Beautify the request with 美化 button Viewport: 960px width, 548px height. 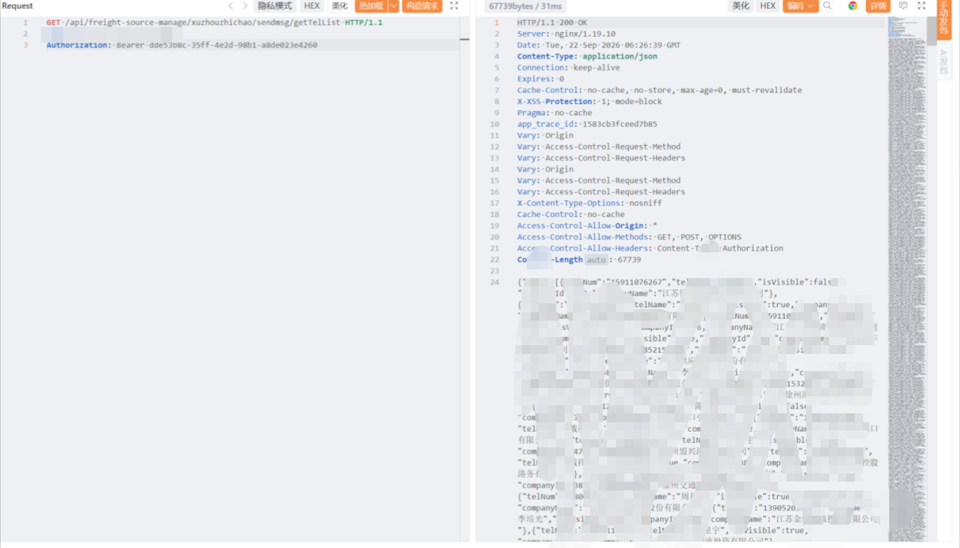[340, 6]
